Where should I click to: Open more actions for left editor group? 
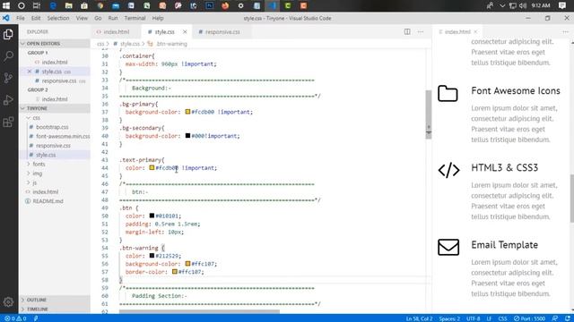pos(421,32)
